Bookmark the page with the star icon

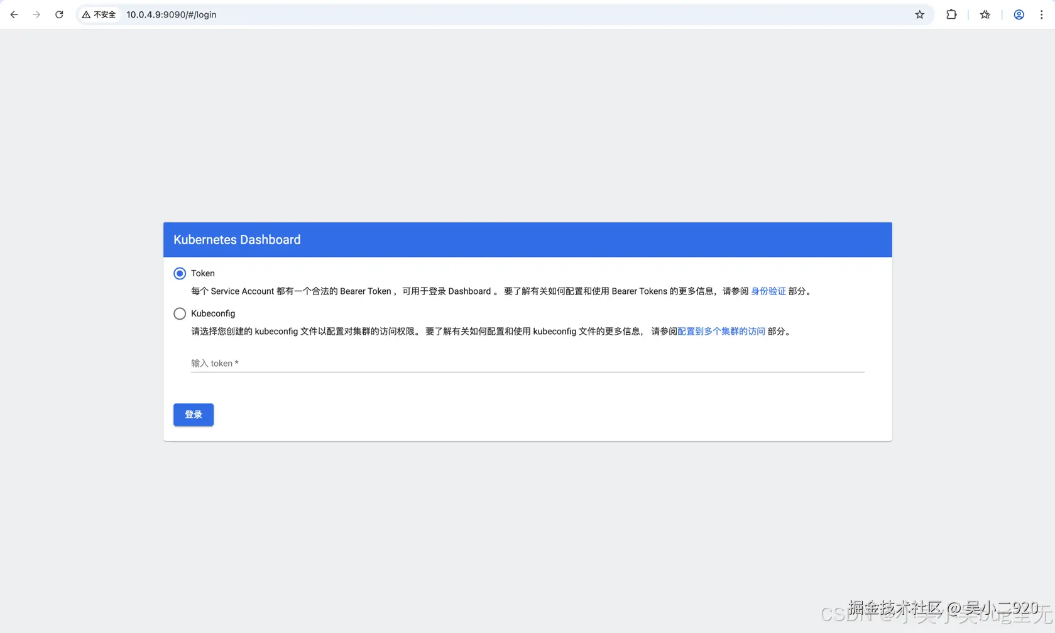tap(919, 14)
